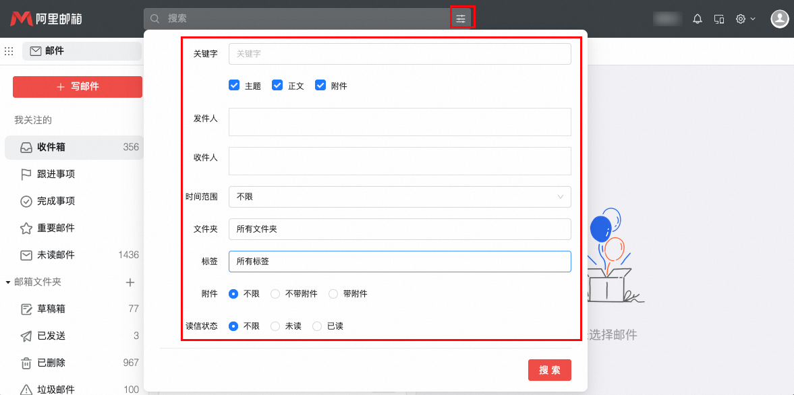The image size is (794, 395).
Task: Click the app grid launcher icon
Action: coord(9,51)
